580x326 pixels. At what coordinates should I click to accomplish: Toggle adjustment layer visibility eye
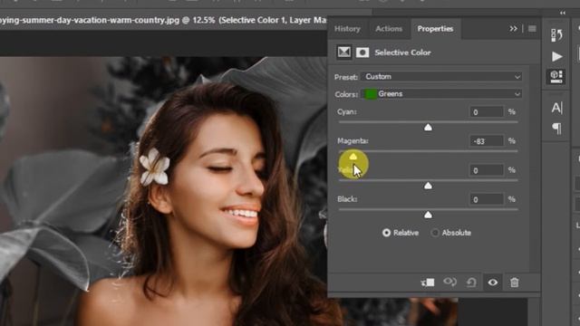click(x=493, y=283)
